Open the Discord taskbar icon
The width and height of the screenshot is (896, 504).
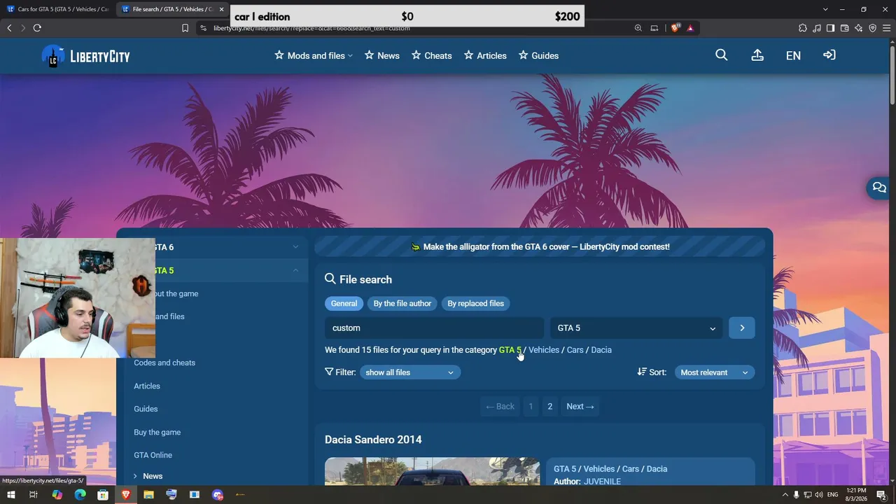pyautogui.click(x=218, y=495)
